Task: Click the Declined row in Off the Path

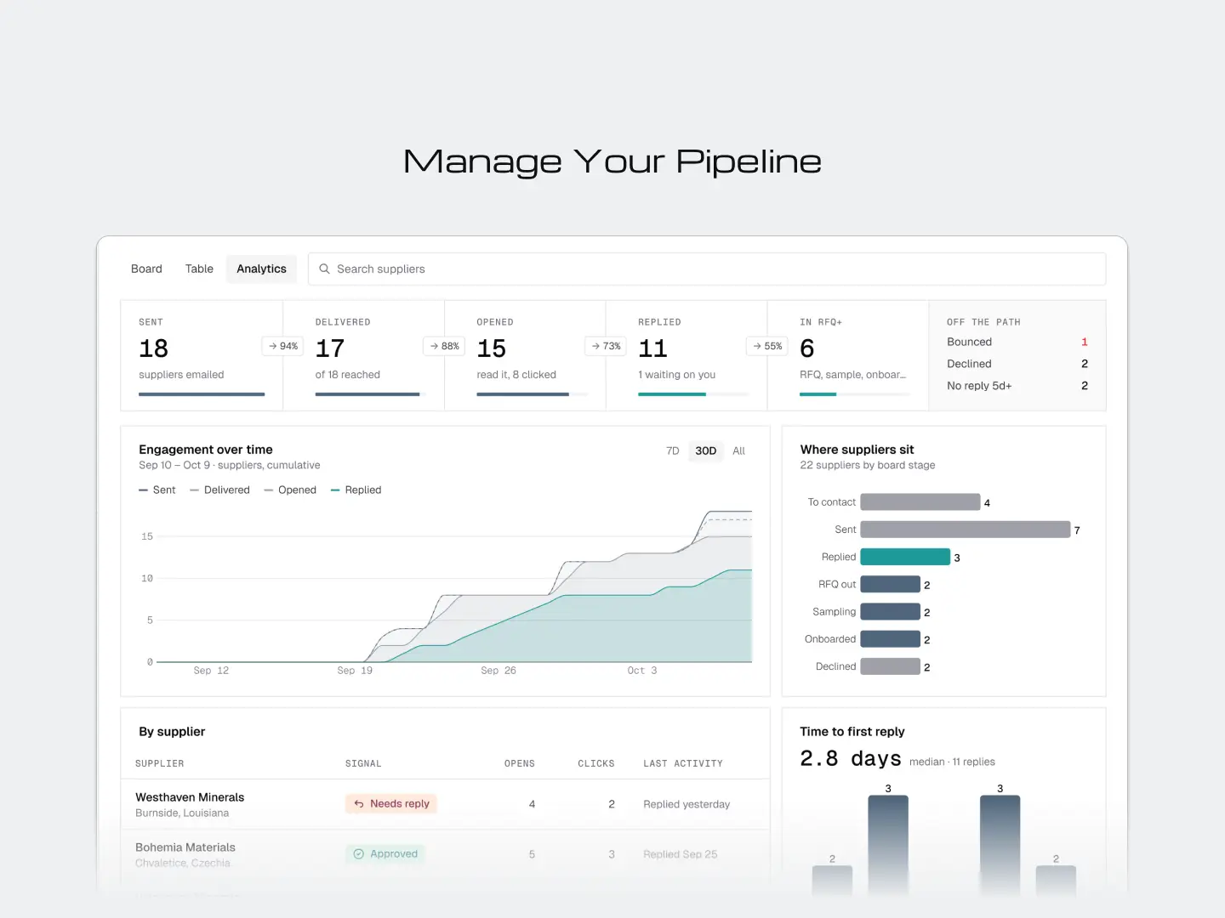Action: [1017, 364]
